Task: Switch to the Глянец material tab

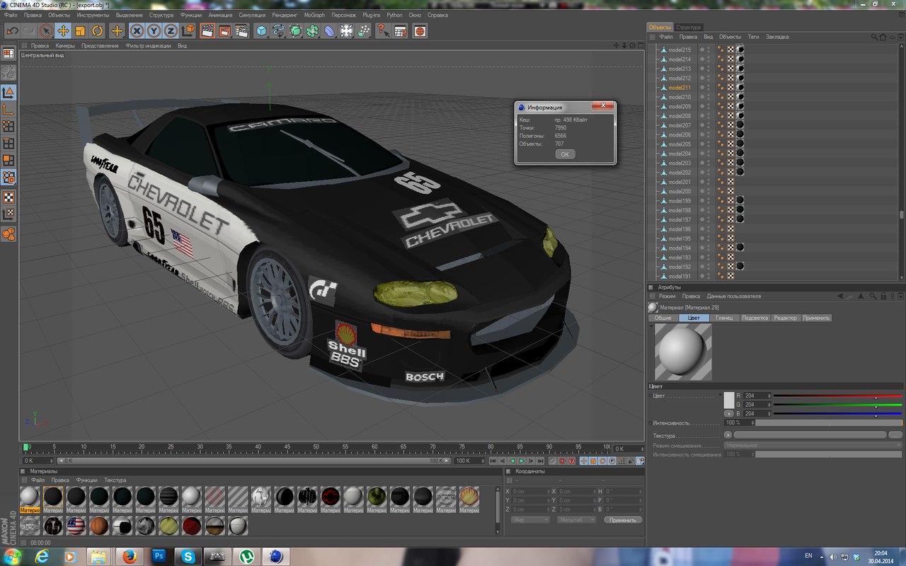Action: [x=724, y=318]
